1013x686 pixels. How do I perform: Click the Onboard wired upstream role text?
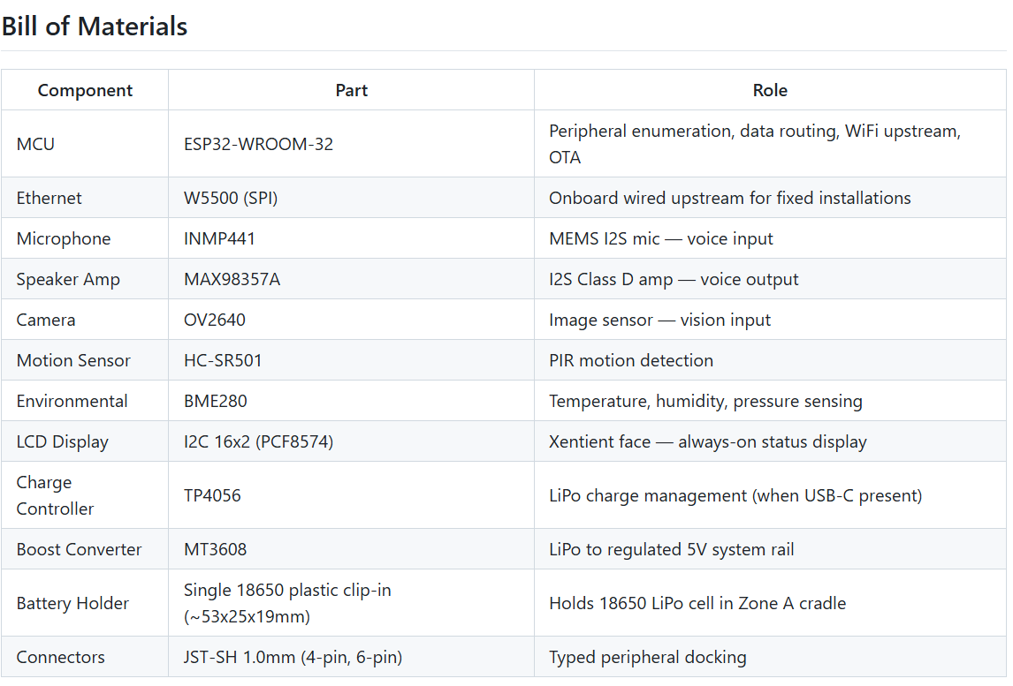730,198
